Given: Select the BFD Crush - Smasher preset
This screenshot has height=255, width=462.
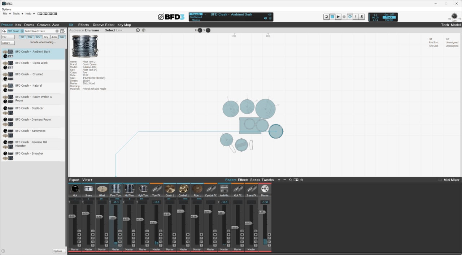Looking at the screenshot, I should pyautogui.click(x=33, y=156).
